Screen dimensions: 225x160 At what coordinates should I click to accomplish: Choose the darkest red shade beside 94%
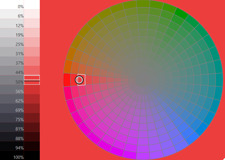pos(32,146)
